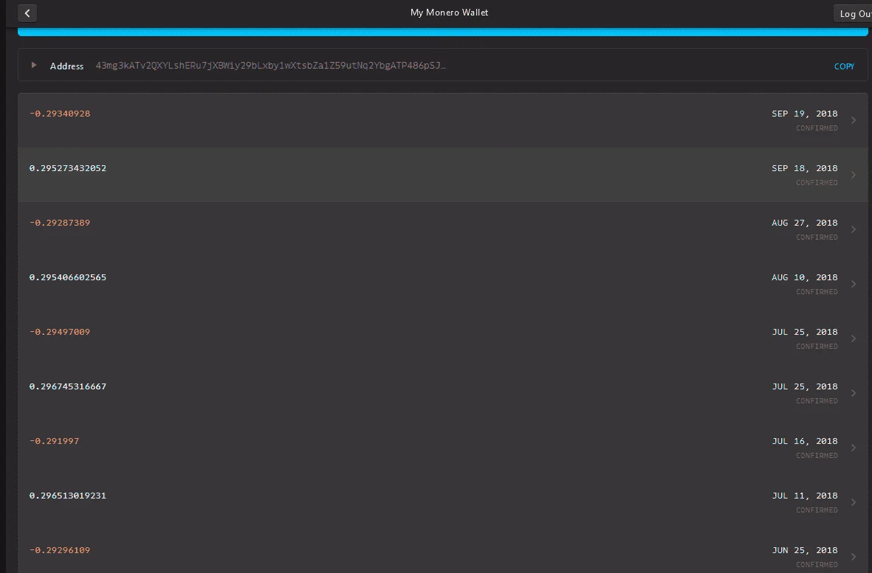Select the wallet address text starting 43mg3kATv

[270, 66]
